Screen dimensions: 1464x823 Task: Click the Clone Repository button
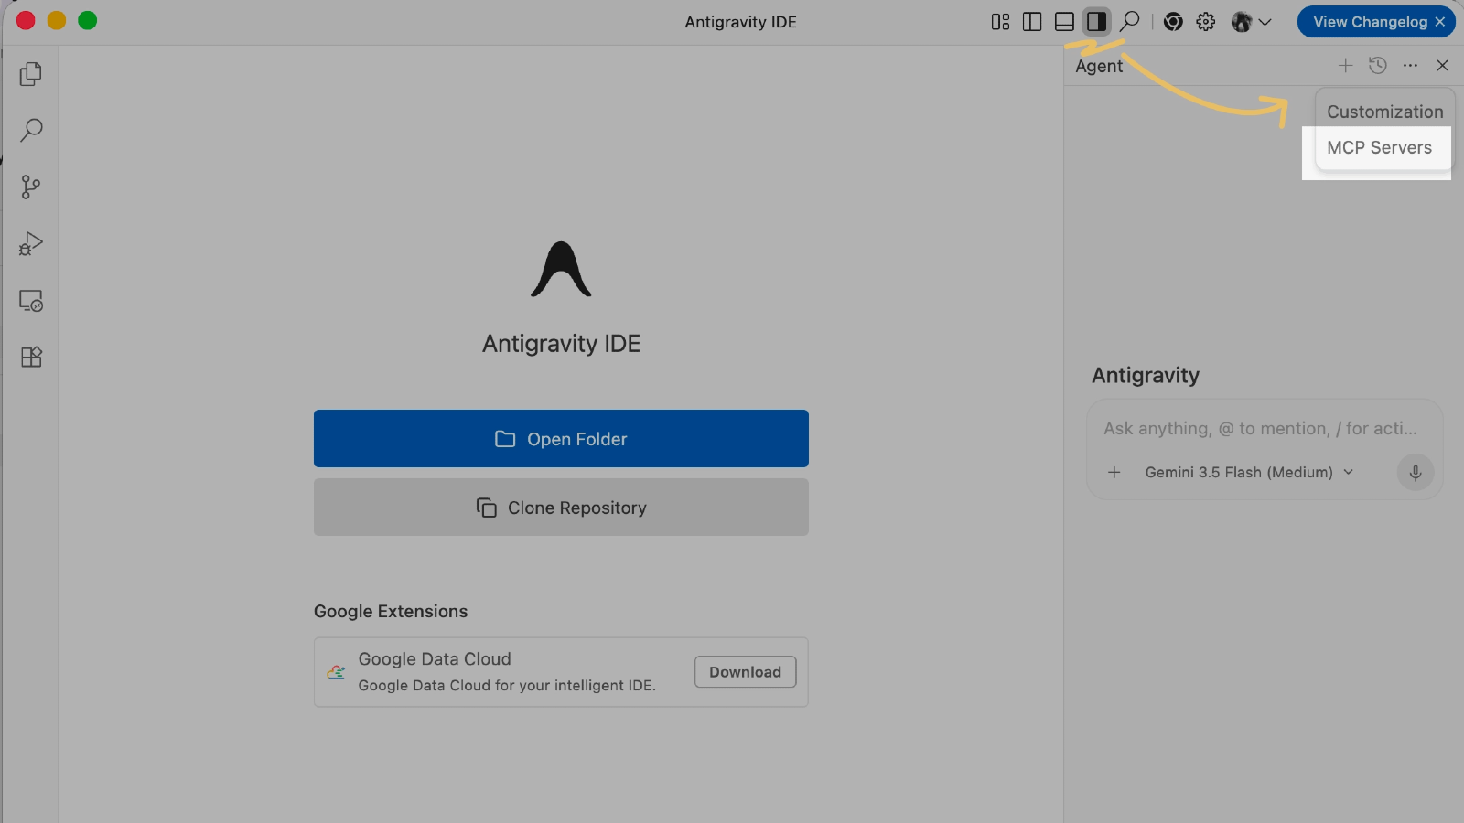pos(561,508)
